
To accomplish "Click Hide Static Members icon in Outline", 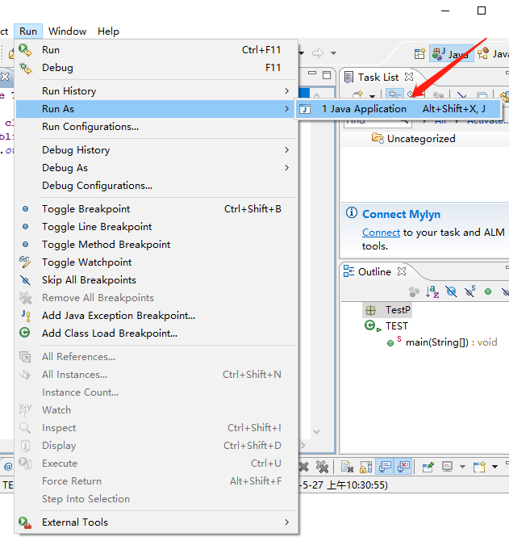I will 470,292.
